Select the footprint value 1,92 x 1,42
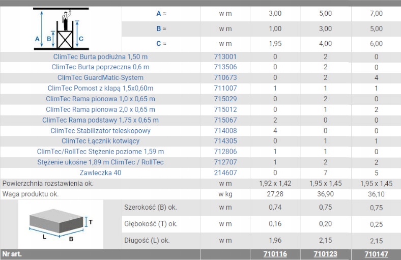This screenshot has width=401, height=260. tap(275, 184)
